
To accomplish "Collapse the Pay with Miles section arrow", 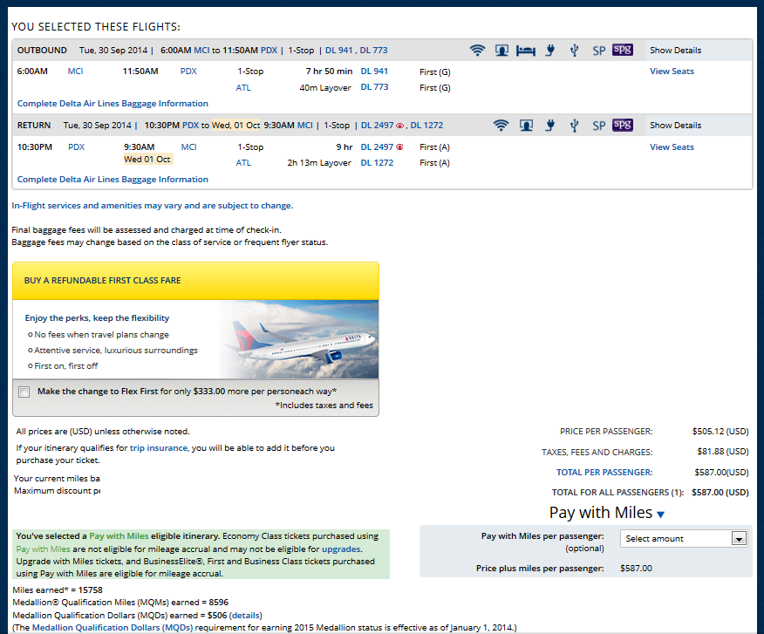I will click(x=660, y=515).
